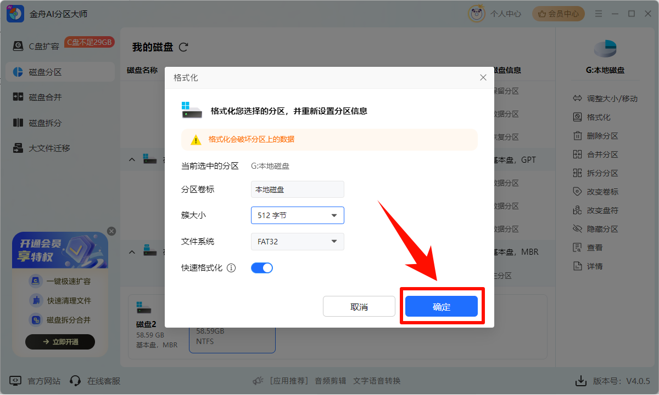Select 隐藏分区 in right panel
Screen dimensions: 659x395
pyautogui.click(x=602, y=229)
